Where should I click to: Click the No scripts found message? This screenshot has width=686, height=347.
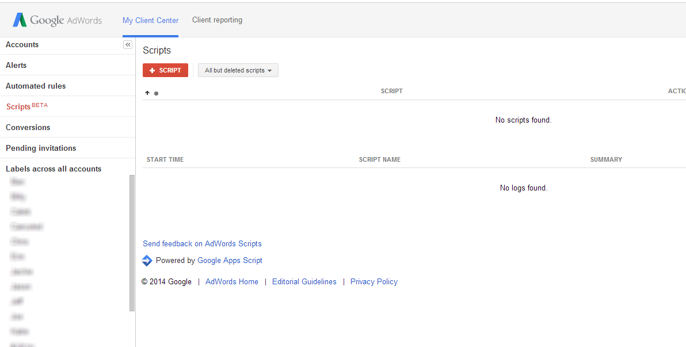pyautogui.click(x=523, y=120)
